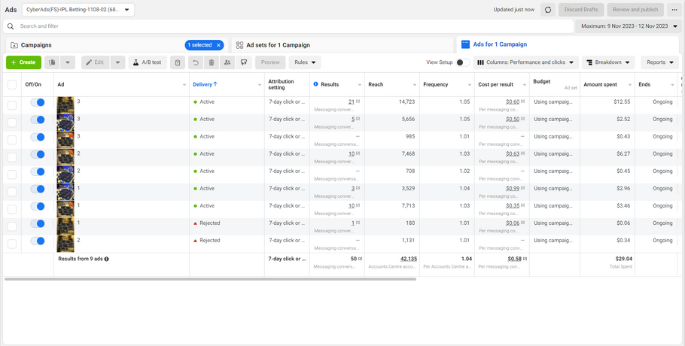This screenshot has width=685, height=346.
Task: Switch to the Campaigns tab
Action: [36, 45]
